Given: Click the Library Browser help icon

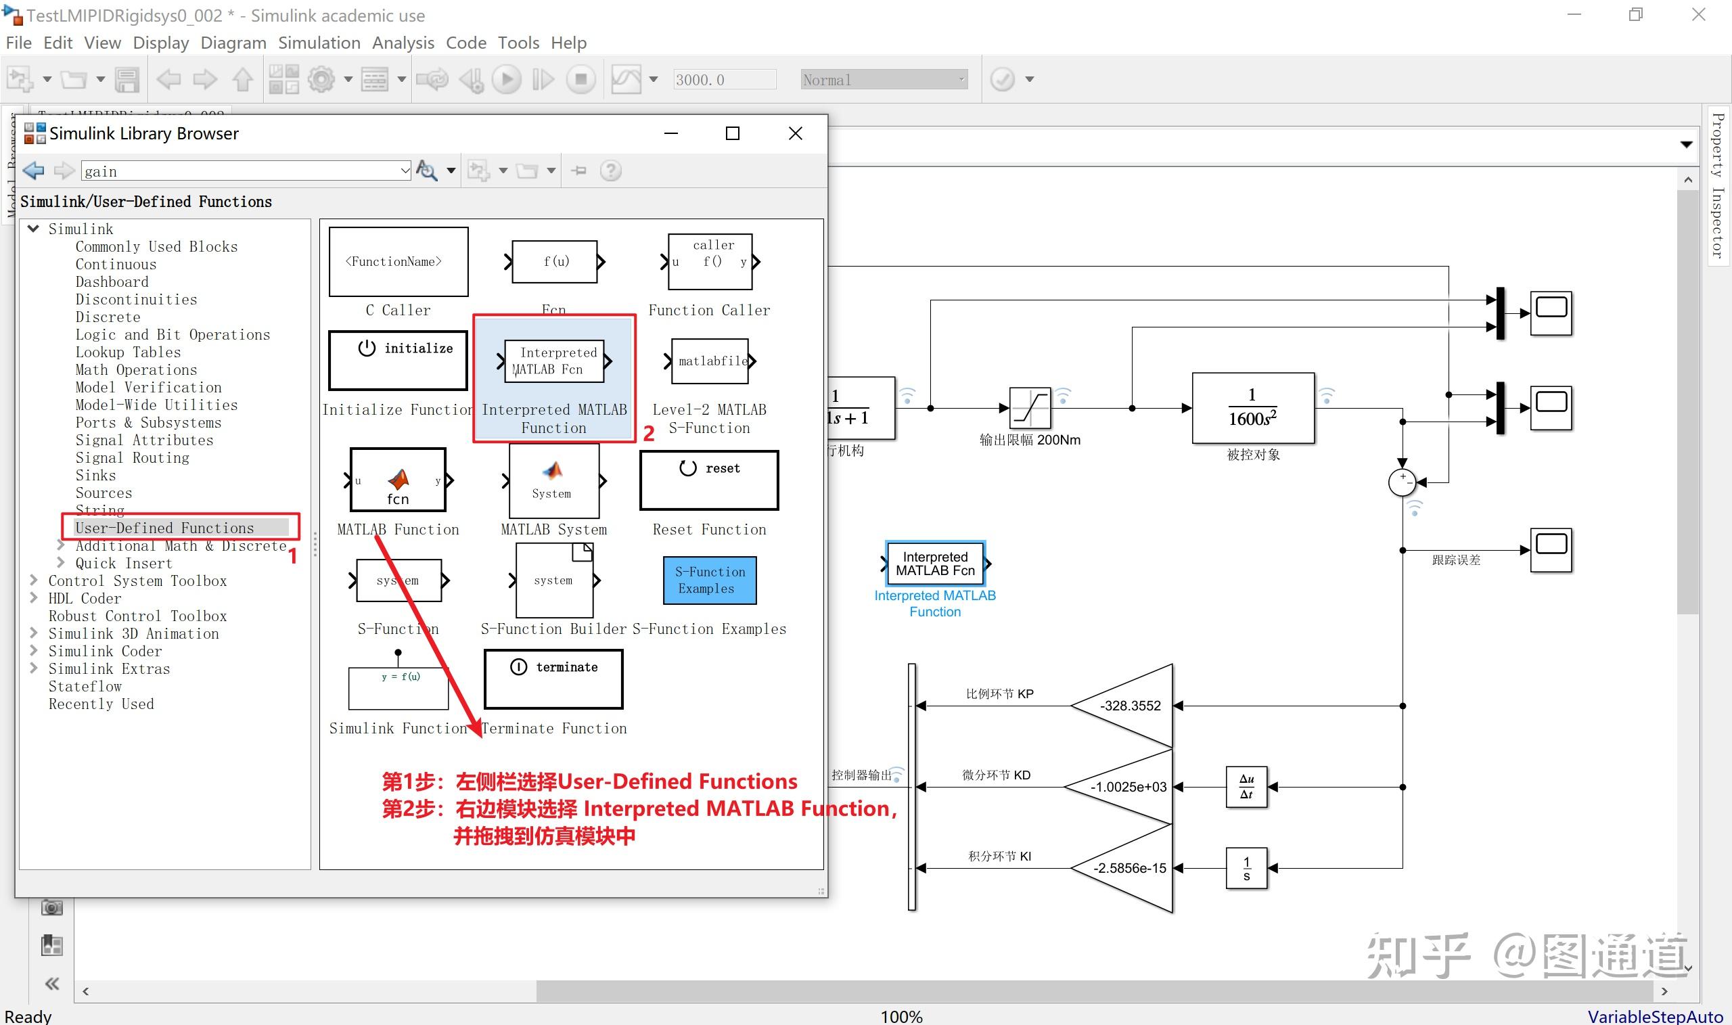Looking at the screenshot, I should tap(610, 170).
